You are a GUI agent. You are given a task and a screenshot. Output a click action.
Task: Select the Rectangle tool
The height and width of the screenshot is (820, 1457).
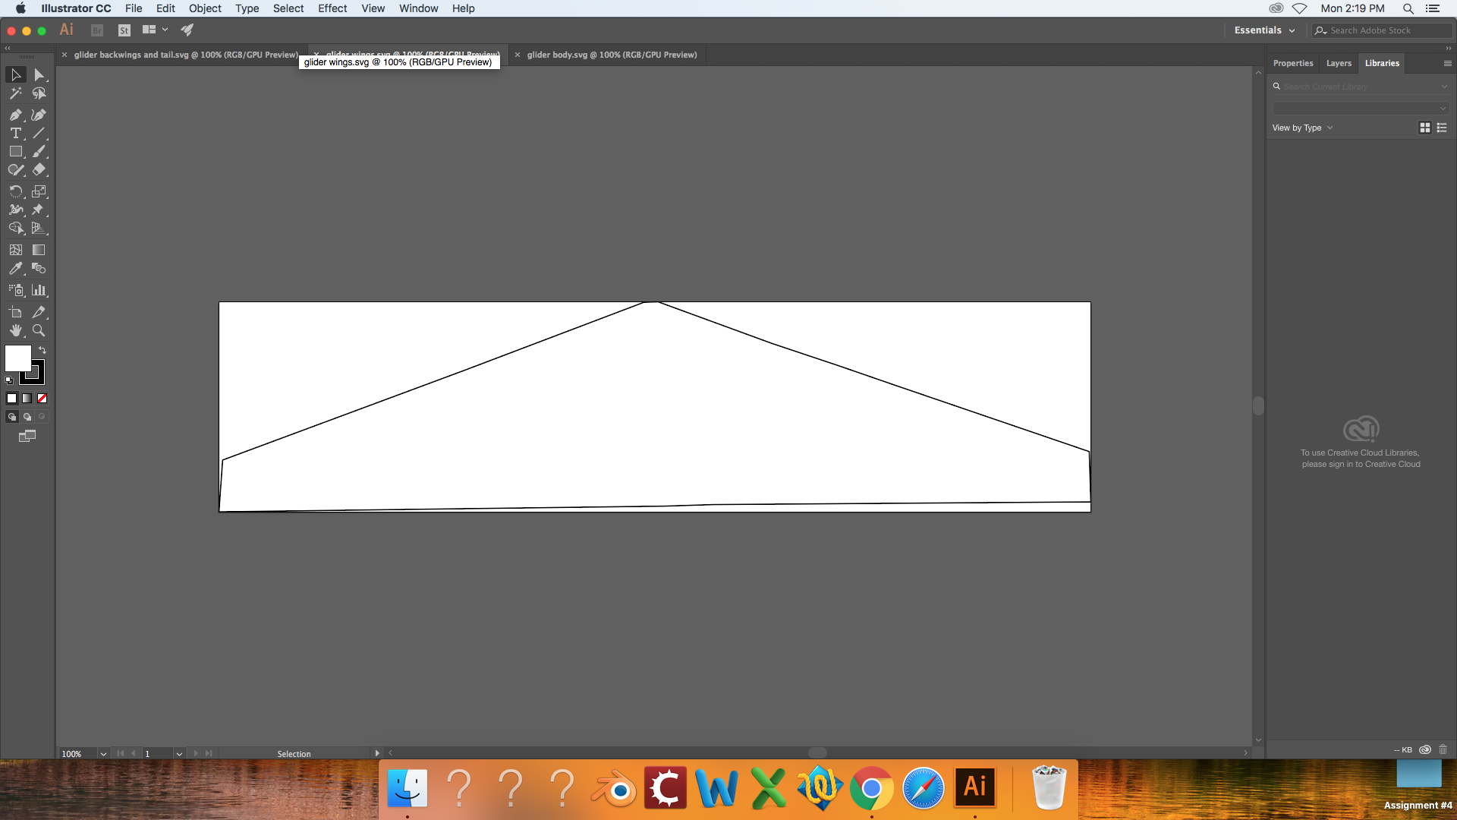pyautogui.click(x=15, y=151)
